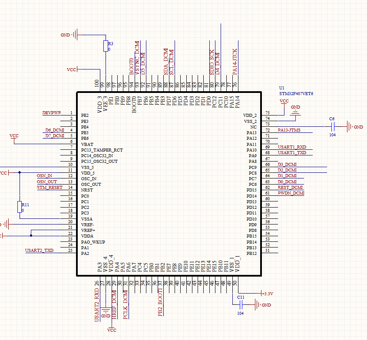Screen dimensions: 367x340
Task: Click PC13_TAMPER_RCT pin name
Action: (102, 150)
